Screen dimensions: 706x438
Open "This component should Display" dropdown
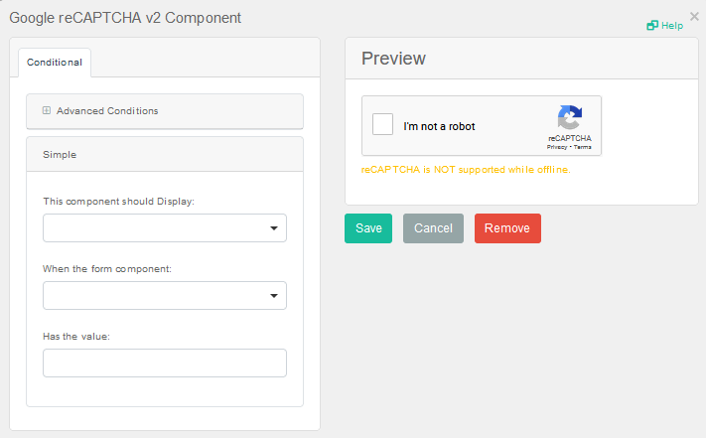coord(165,228)
